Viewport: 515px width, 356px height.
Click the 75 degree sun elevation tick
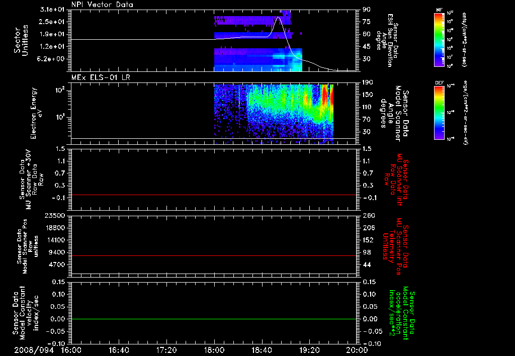coord(367,22)
